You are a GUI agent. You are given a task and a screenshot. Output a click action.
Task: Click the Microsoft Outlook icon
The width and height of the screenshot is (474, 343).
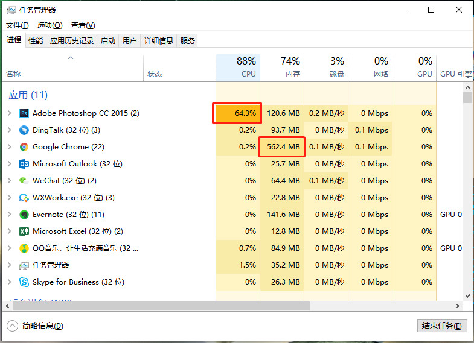(24, 164)
